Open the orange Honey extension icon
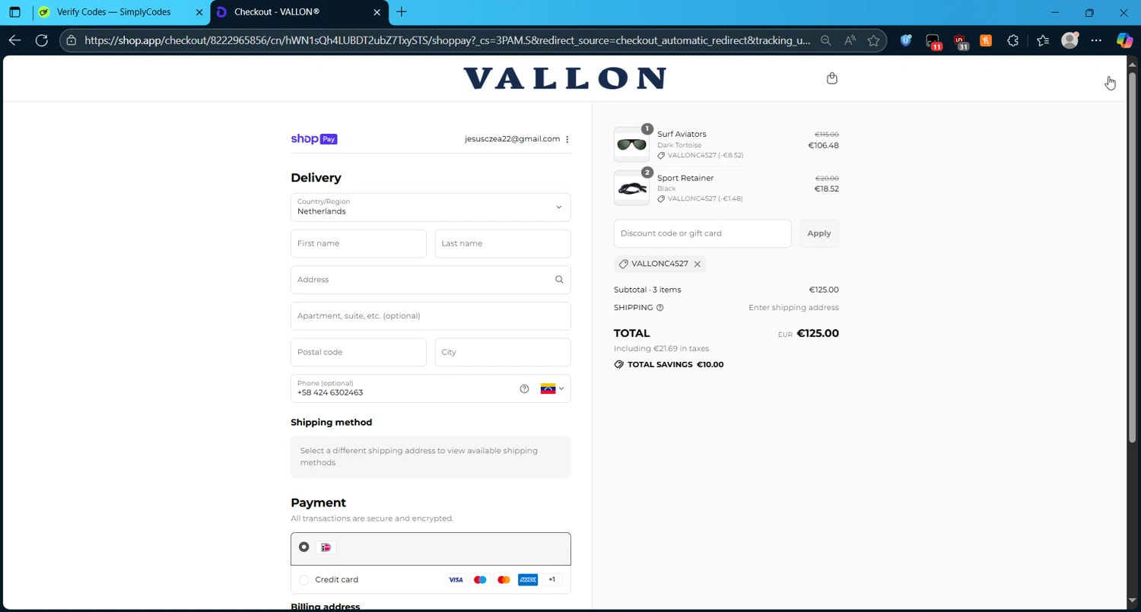 (x=986, y=40)
